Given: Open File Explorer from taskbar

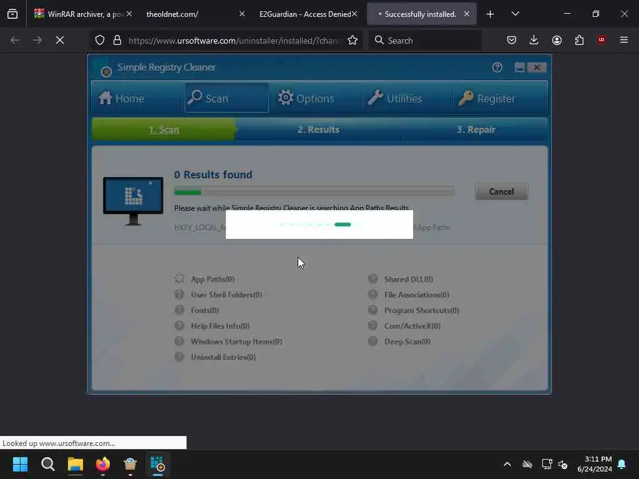Looking at the screenshot, I should tap(76, 464).
